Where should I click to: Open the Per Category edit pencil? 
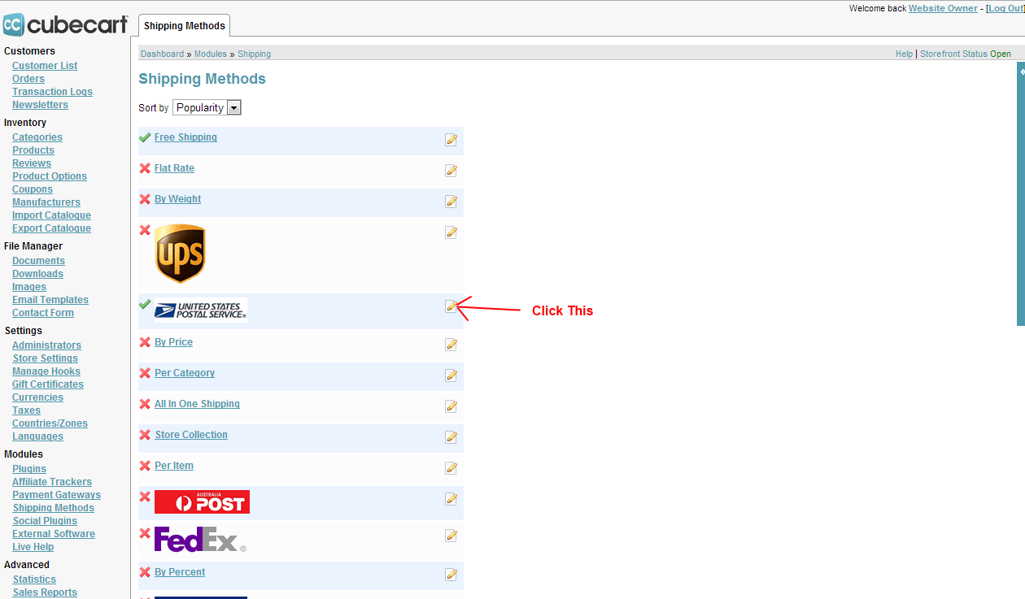pos(451,375)
